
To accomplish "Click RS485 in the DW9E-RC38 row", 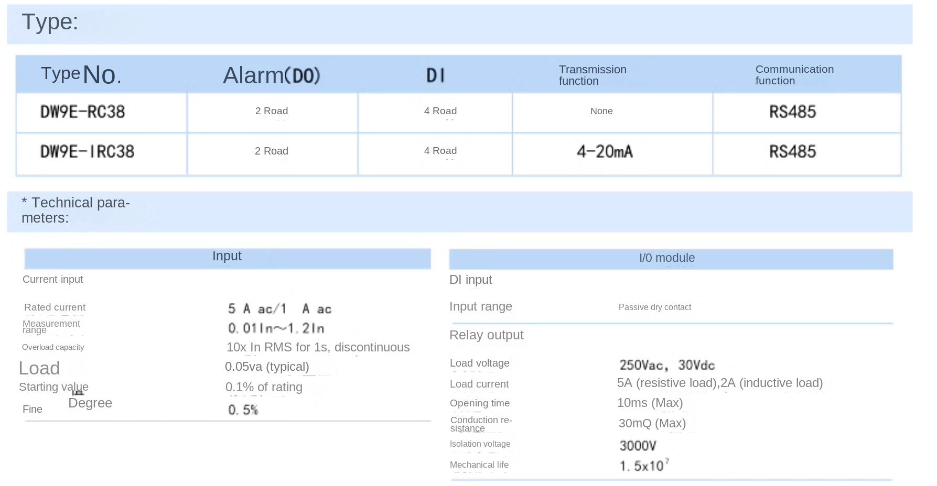I will (792, 112).
